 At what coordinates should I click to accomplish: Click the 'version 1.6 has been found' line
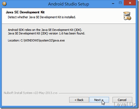pos(46,33)
